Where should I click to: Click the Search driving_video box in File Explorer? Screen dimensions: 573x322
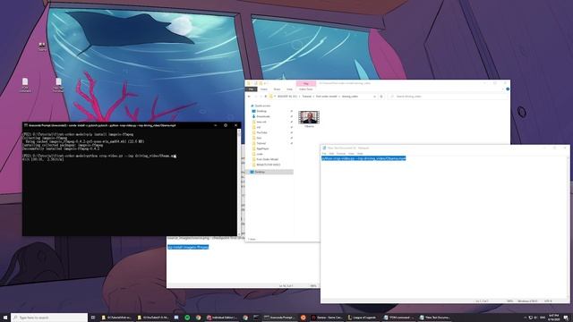448,97
